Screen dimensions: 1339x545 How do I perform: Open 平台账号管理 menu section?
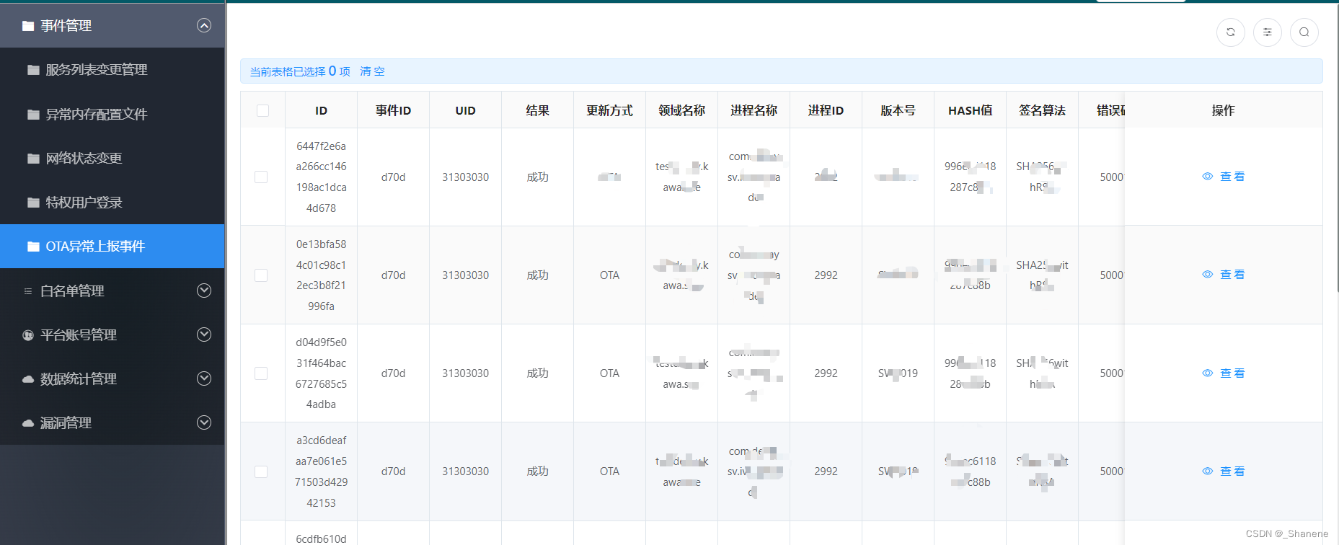click(x=112, y=334)
